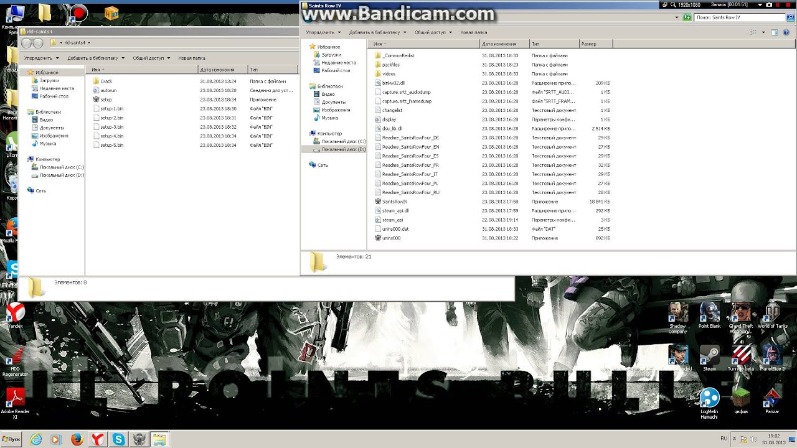Open Добавить в библиотеку in Saints Row IV window

378,32
